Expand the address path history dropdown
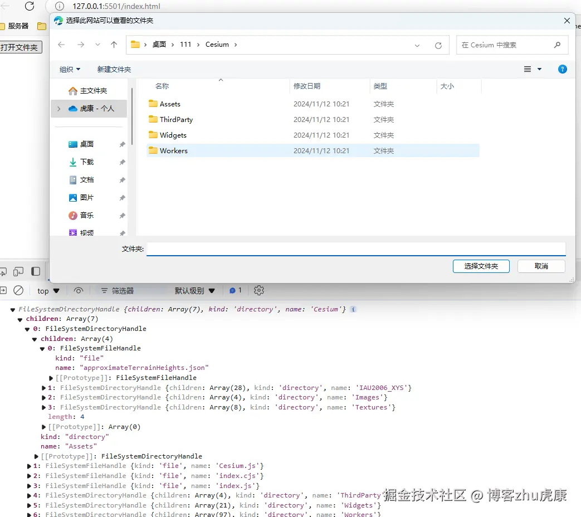 pyautogui.click(x=417, y=46)
